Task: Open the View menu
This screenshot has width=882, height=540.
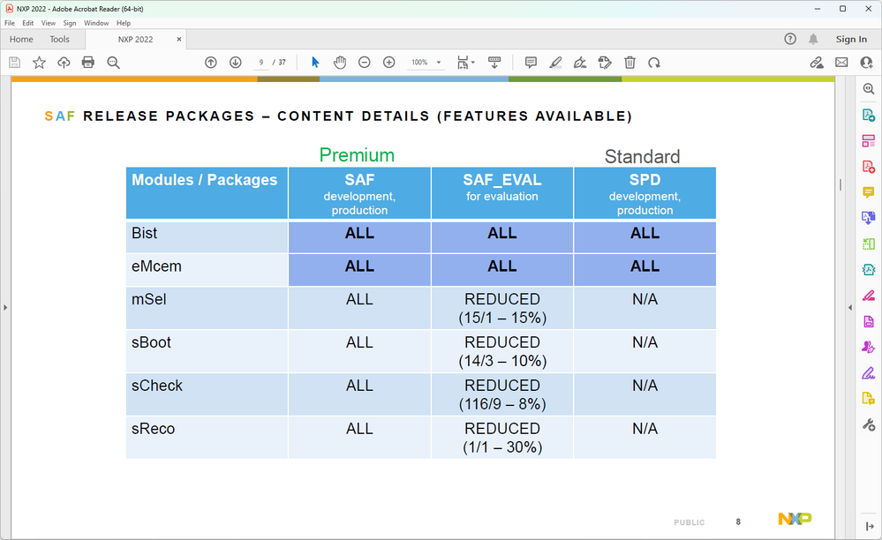Action: [49, 23]
